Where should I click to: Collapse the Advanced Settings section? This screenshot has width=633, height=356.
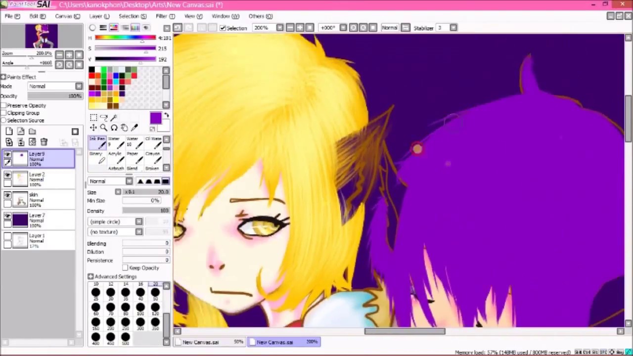(90, 277)
